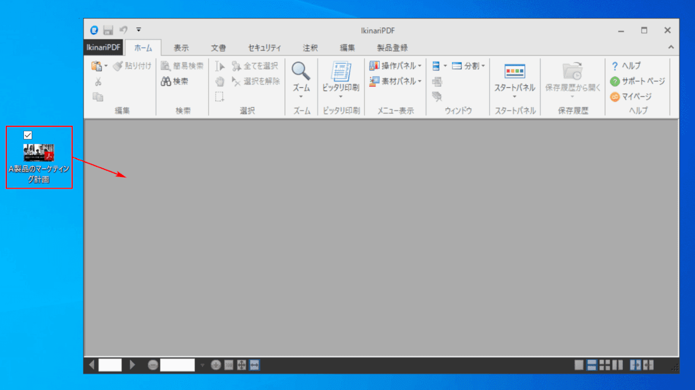Expand the ピッタリ印刷 dropdown arrow

point(340,97)
